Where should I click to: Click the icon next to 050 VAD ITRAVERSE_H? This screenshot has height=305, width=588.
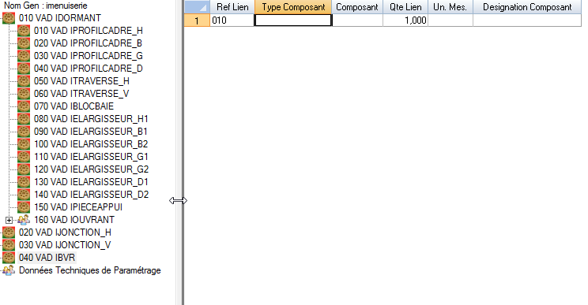(24, 81)
